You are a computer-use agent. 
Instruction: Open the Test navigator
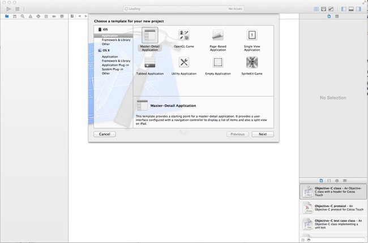tap(38, 16)
